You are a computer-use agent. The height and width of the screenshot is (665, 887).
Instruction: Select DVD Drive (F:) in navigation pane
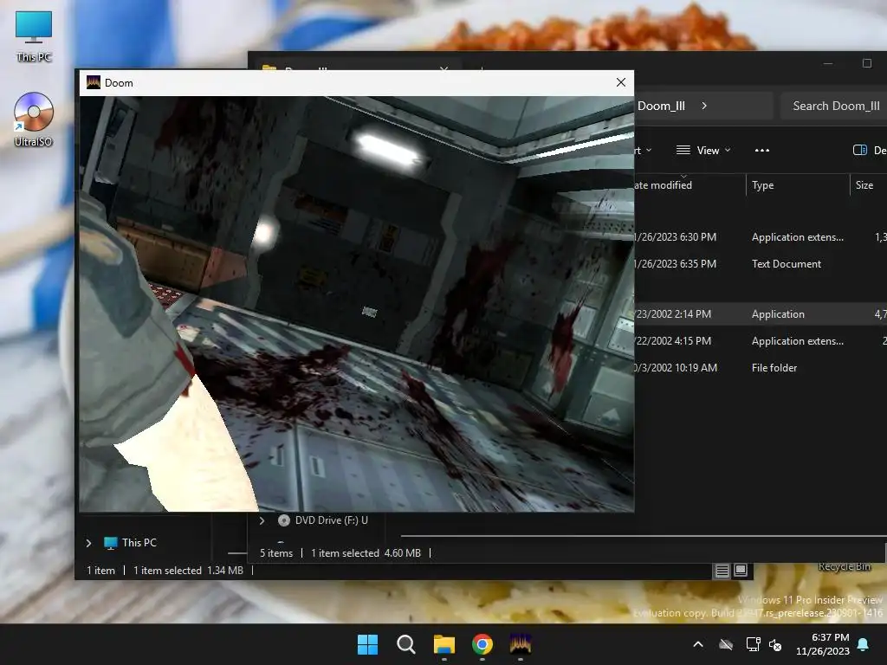tap(323, 520)
